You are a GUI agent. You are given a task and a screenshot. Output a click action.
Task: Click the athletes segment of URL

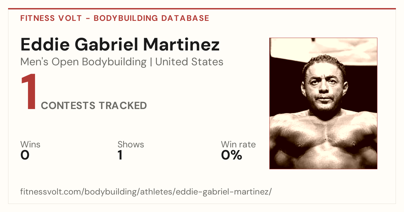point(155,192)
